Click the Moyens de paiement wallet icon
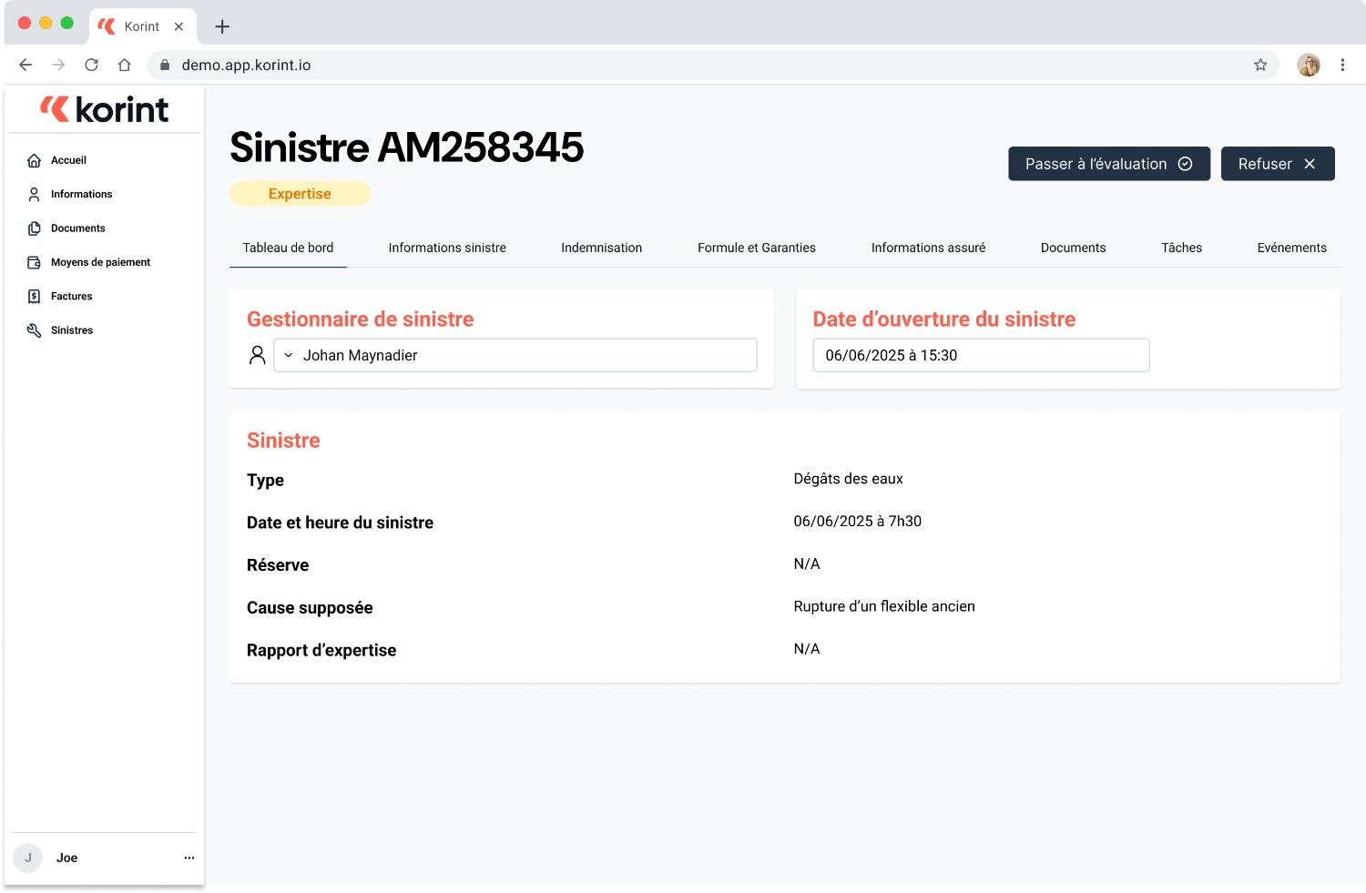Image resolution: width=1366 pixels, height=893 pixels. point(34,262)
